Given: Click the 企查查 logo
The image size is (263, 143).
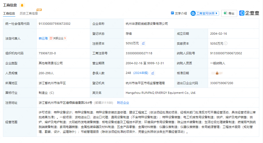Looking at the screenshot, I should (x=249, y=13).
